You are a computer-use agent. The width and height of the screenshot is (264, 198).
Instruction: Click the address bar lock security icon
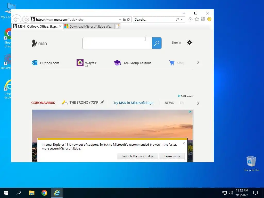tap(124, 19)
